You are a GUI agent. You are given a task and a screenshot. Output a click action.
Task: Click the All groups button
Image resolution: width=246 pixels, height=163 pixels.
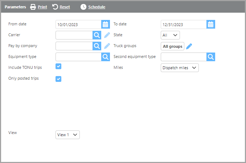pyautogui.click(x=172, y=46)
